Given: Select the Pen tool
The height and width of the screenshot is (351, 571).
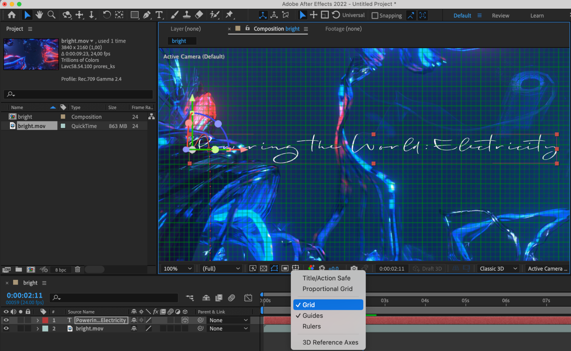Looking at the screenshot, I should [x=147, y=15].
